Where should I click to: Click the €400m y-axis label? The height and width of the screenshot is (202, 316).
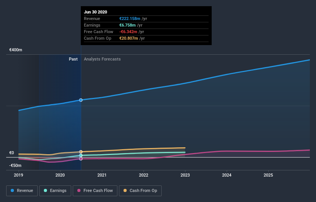16,50
